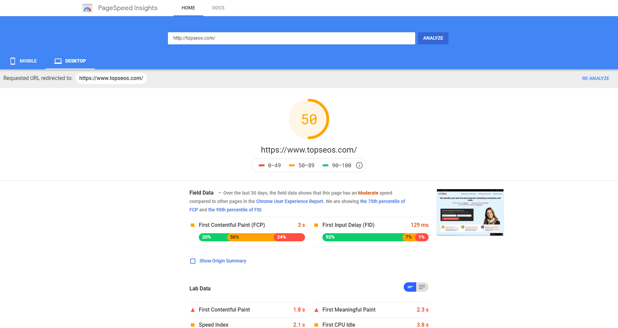
Task: Expand the First Input Delay field metric
Action: 348,225
